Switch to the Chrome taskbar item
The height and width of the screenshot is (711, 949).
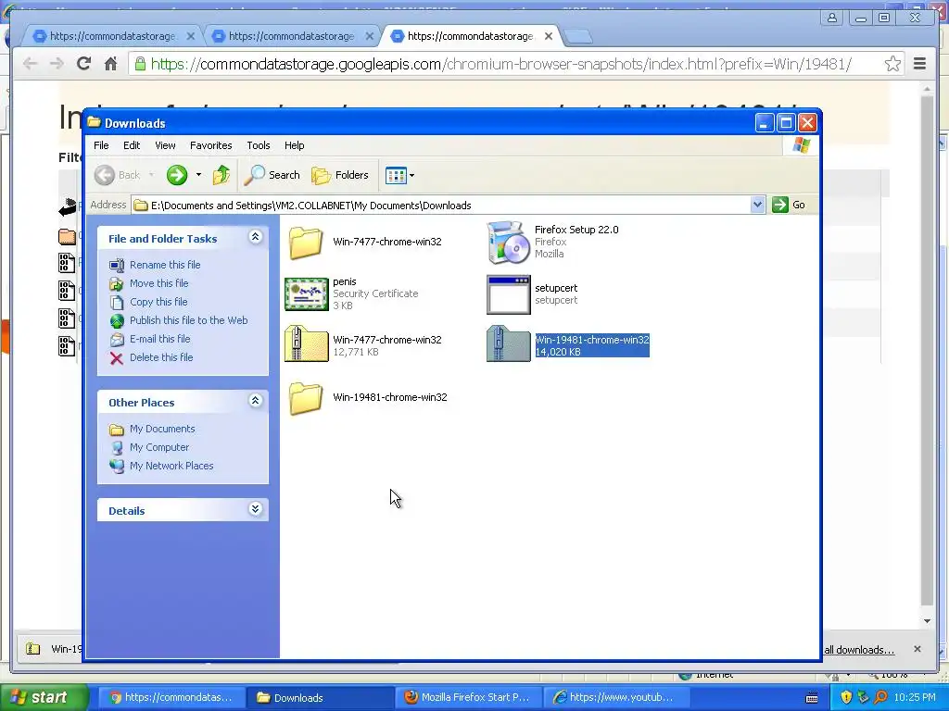[172, 698]
